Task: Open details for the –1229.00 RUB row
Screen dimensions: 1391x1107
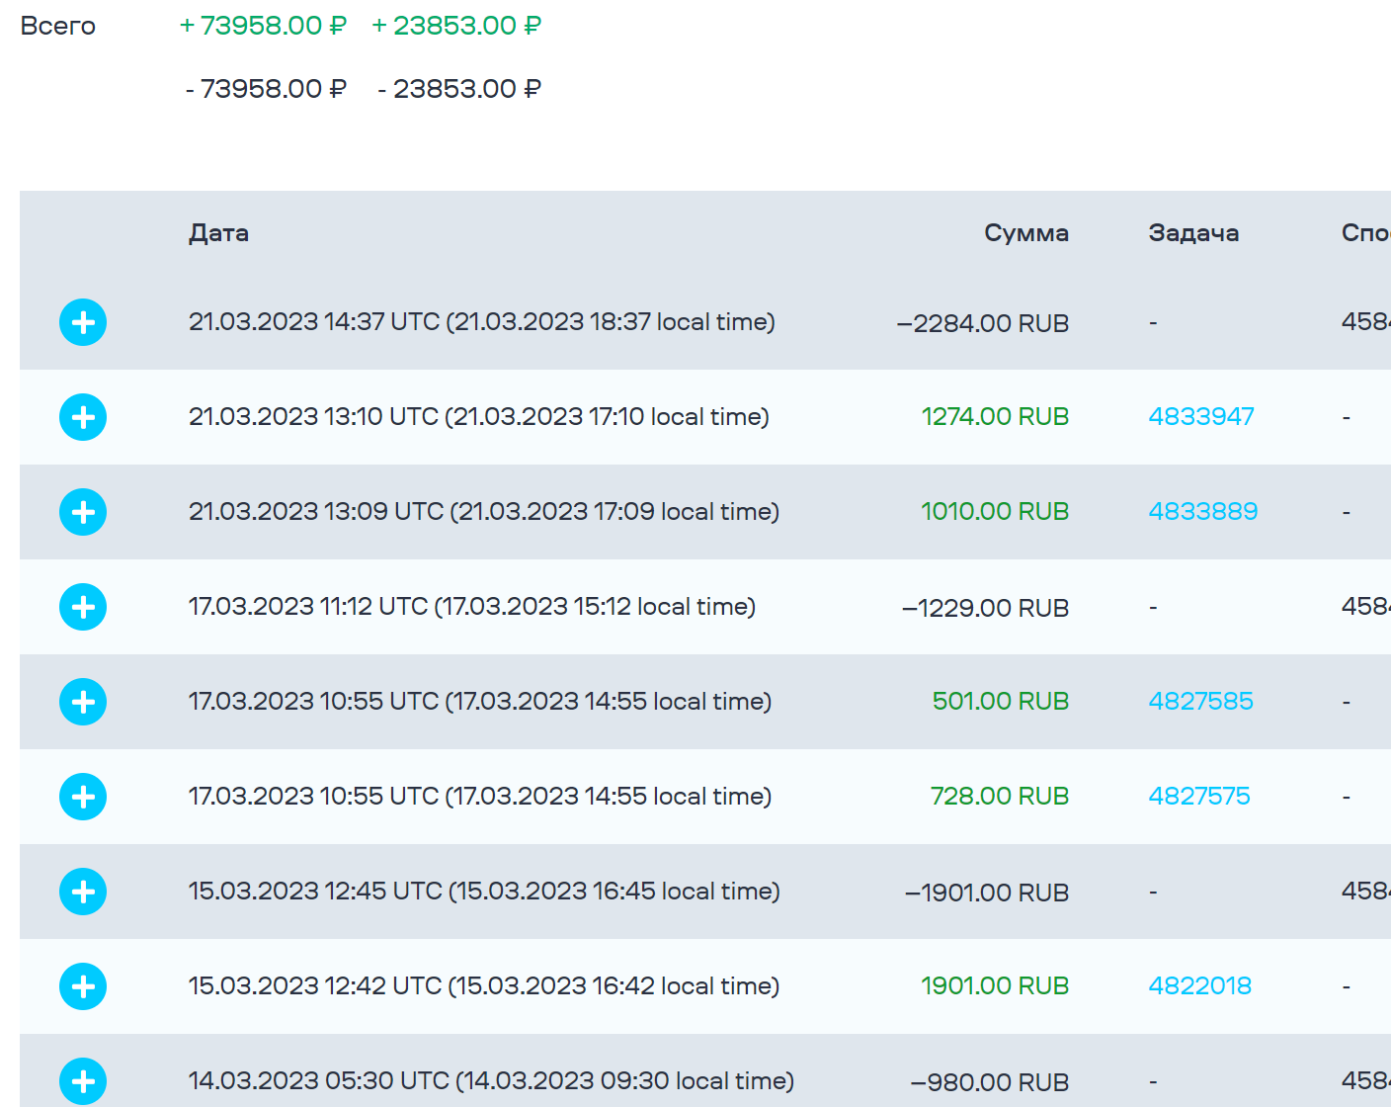Action: 83,607
